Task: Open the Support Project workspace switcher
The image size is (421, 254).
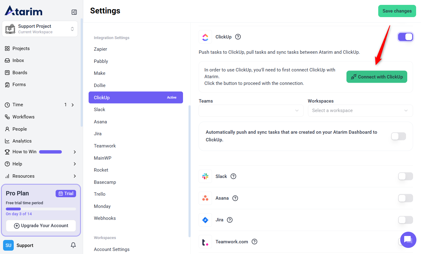Action: pyautogui.click(x=40, y=29)
